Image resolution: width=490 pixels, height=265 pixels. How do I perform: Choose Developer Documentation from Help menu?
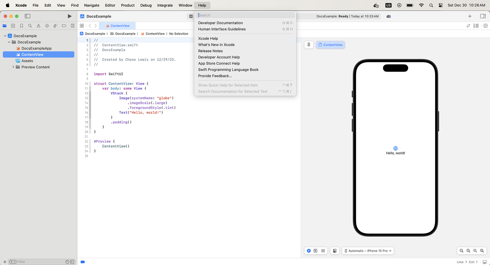coord(220,23)
